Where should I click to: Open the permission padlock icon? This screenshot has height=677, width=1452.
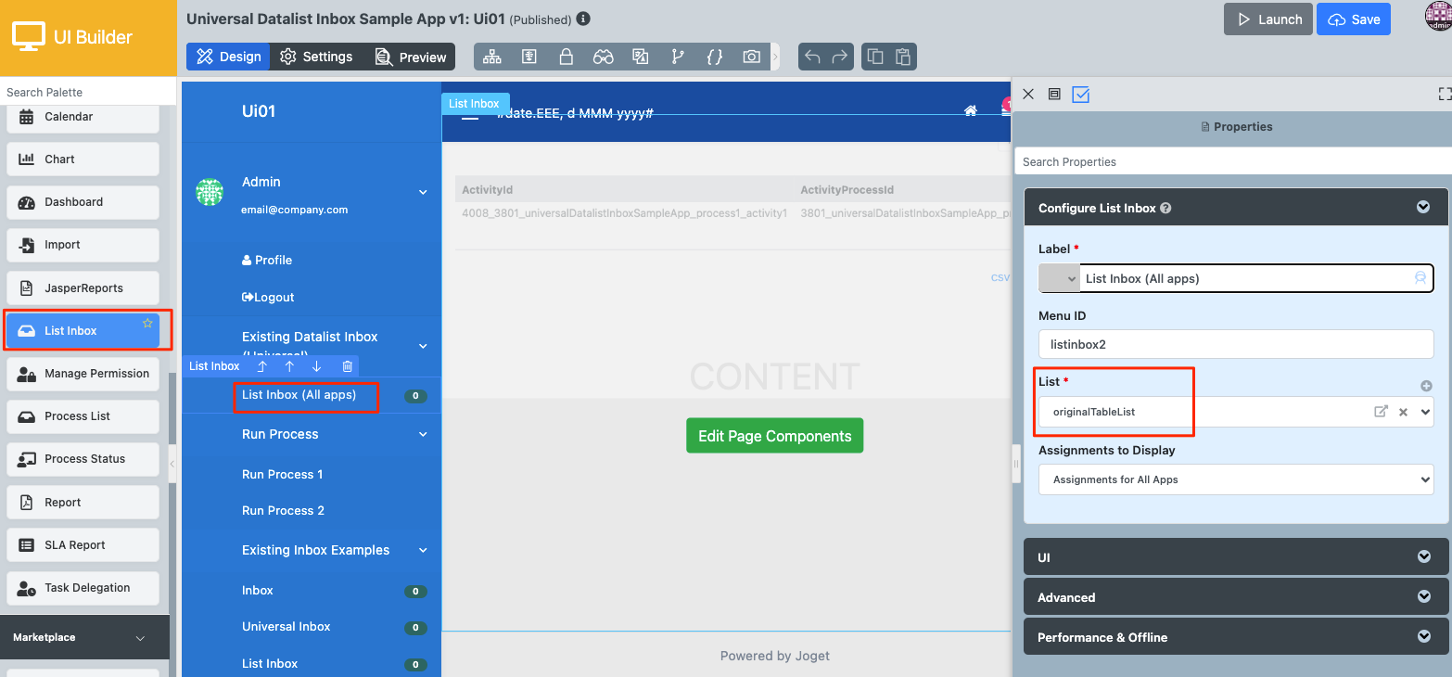(566, 57)
